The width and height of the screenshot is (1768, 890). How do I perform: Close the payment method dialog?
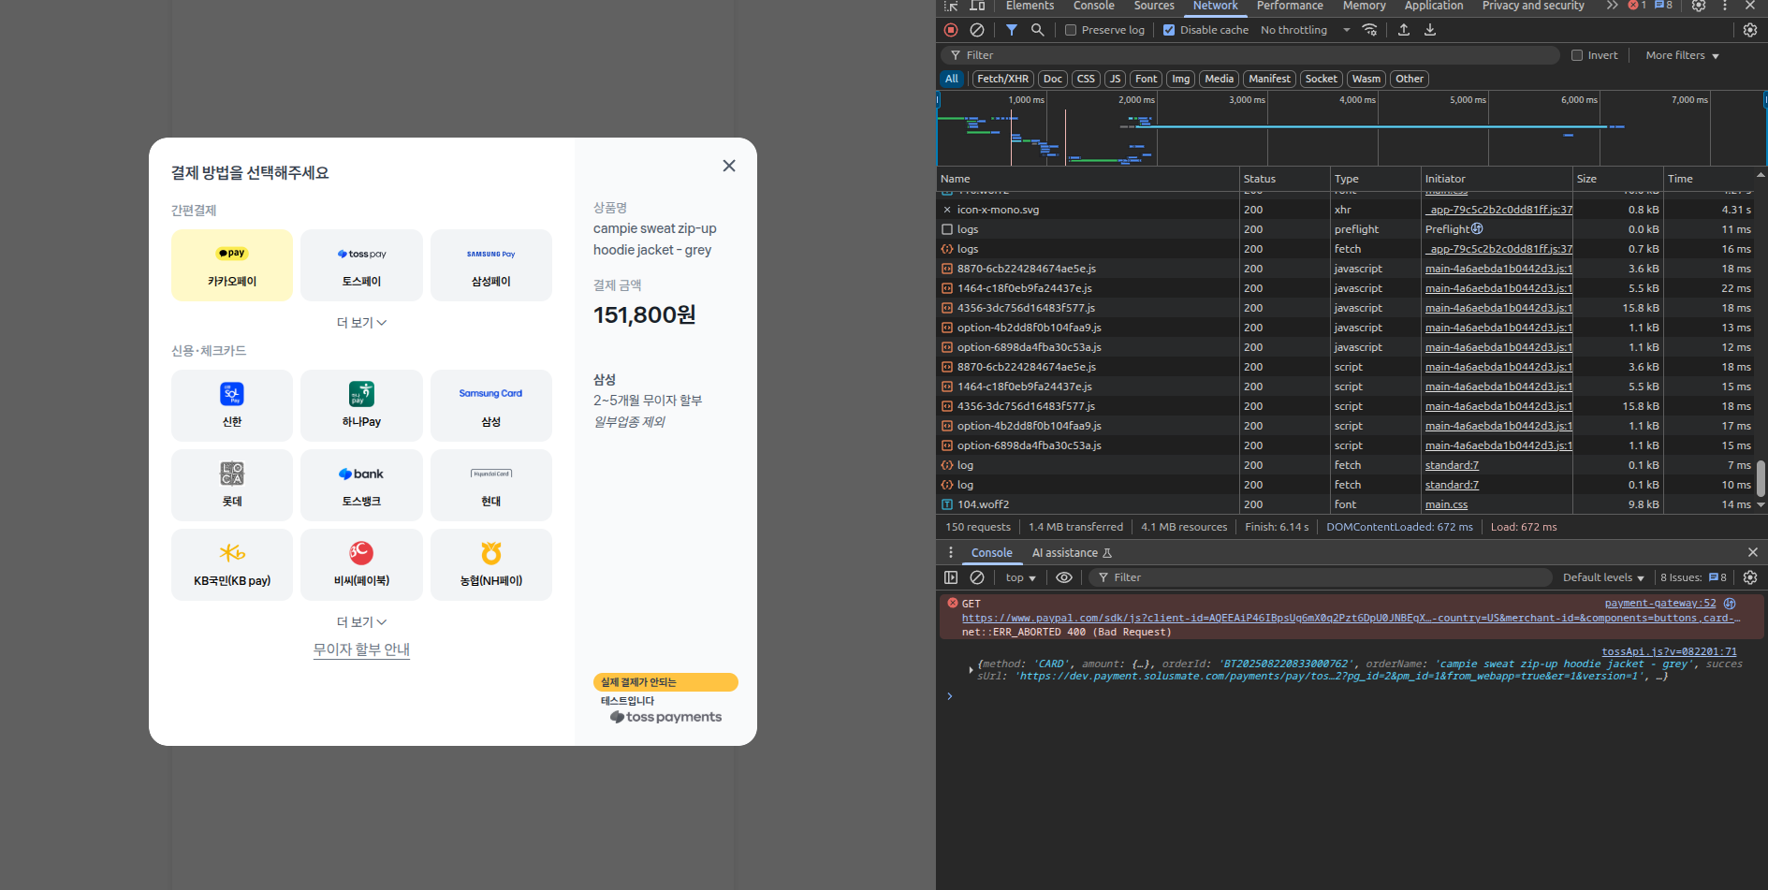[729, 166]
